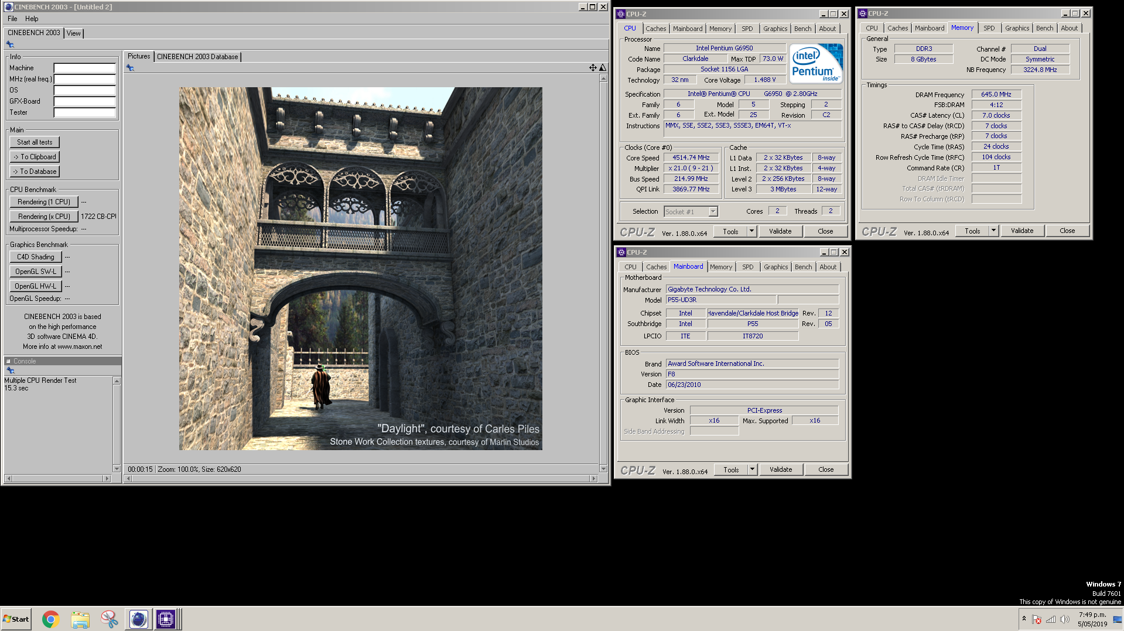Click into the MHz (real freq.) field
1124x631 pixels.
[85, 79]
